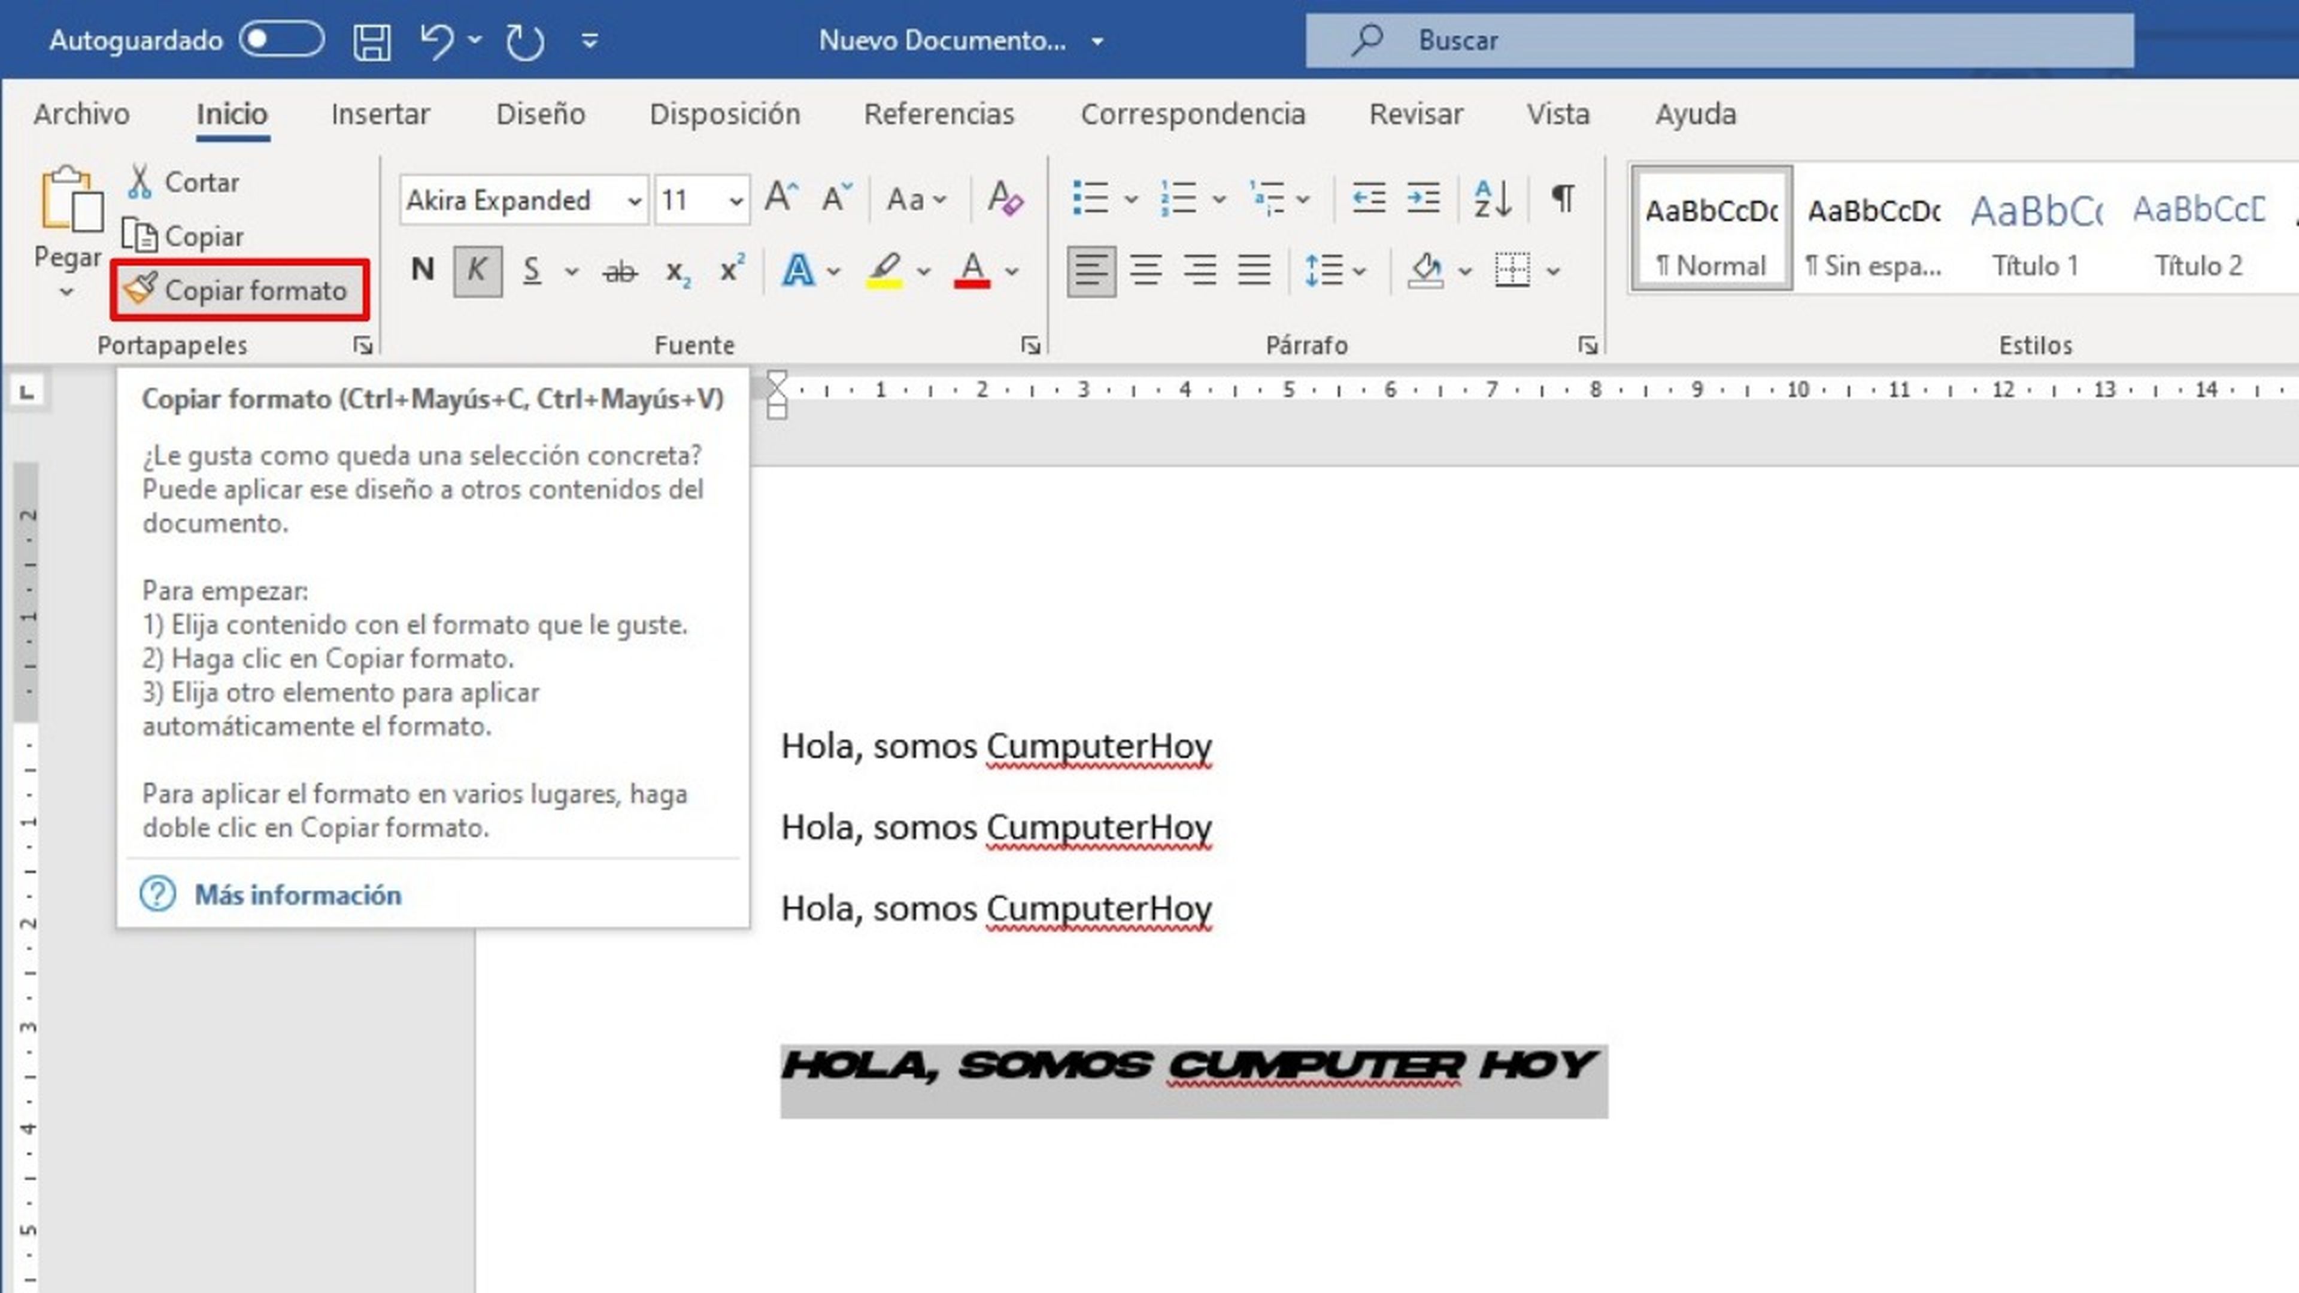This screenshot has height=1293, width=2299.
Task: Expand the document name dropdown arrow
Action: point(1098,41)
